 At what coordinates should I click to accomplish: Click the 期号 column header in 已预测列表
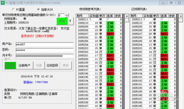(x=136, y=16)
